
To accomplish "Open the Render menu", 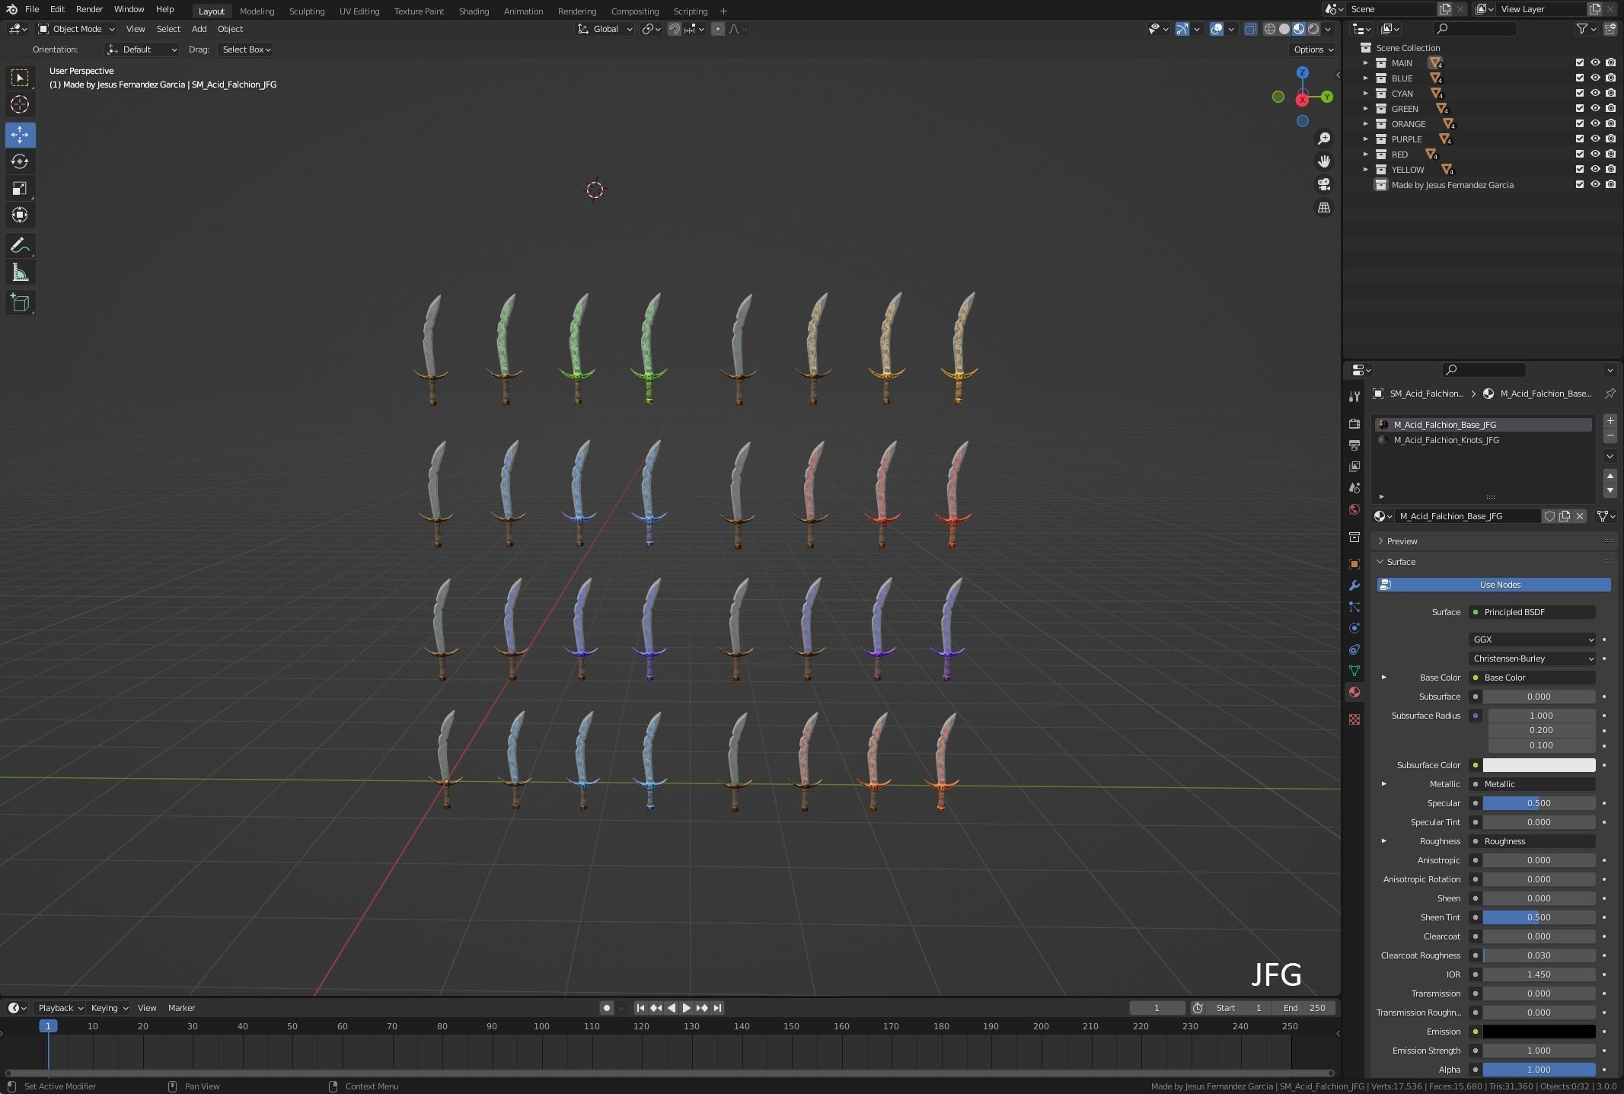I will (x=89, y=9).
